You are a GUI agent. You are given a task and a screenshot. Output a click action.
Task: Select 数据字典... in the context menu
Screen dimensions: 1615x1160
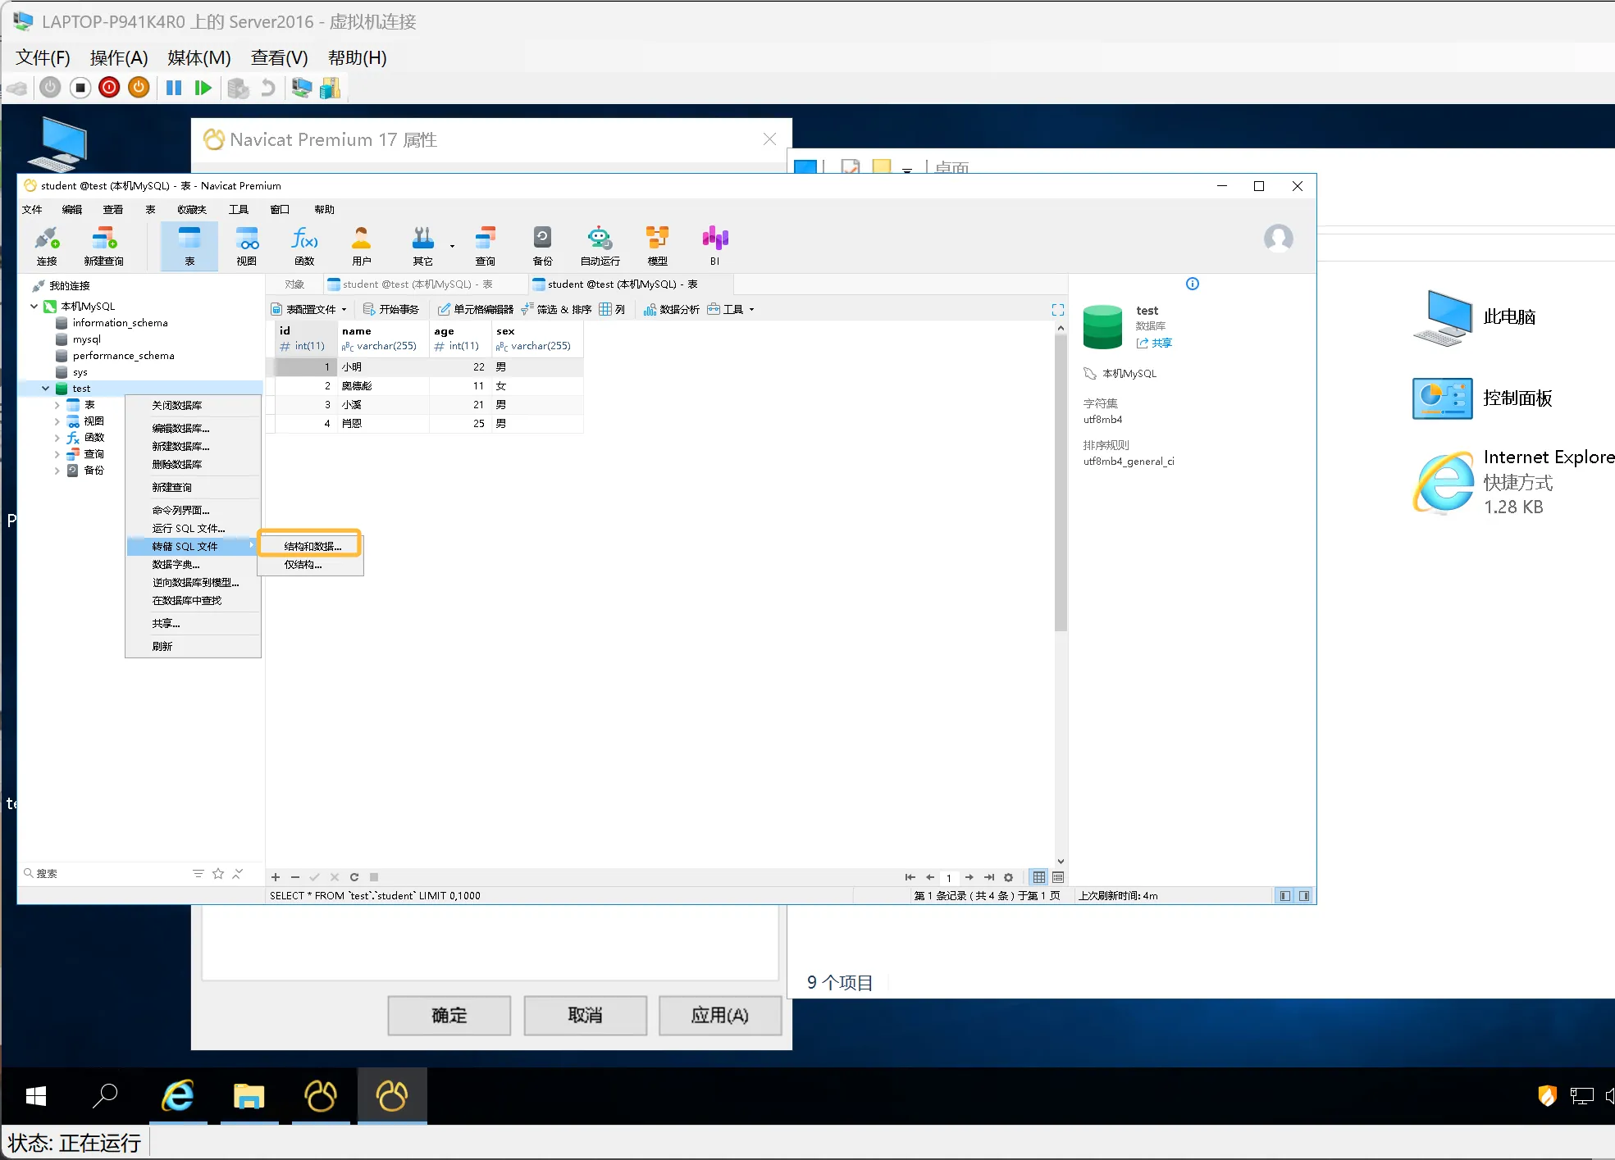pos(194,564)
